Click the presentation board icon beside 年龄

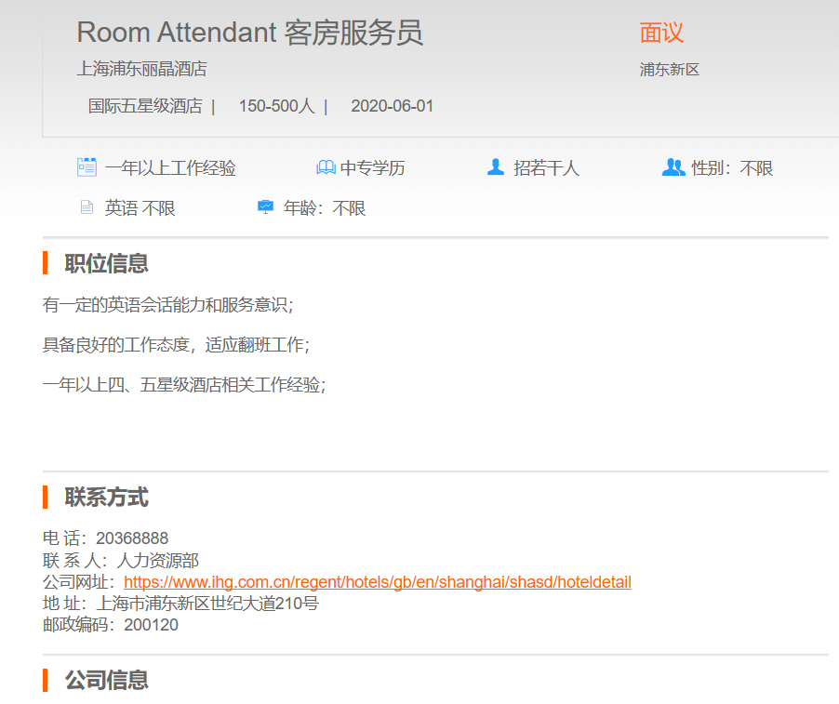[265, 207]
